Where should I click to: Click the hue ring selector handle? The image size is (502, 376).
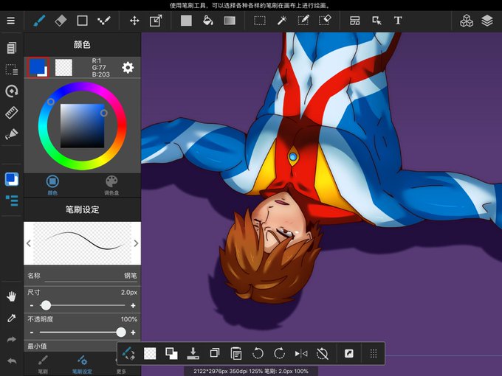pyautogui.click(x=51, y=102)
